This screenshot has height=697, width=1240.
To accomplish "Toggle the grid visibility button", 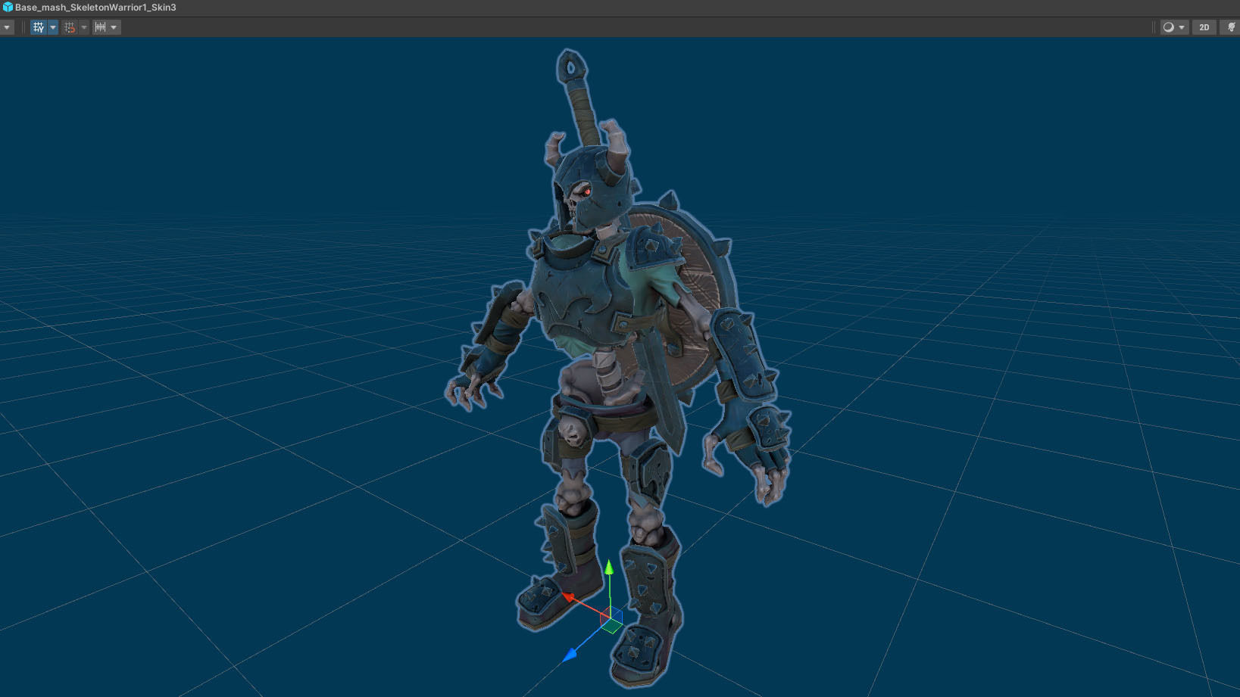I will pos(39,27).
